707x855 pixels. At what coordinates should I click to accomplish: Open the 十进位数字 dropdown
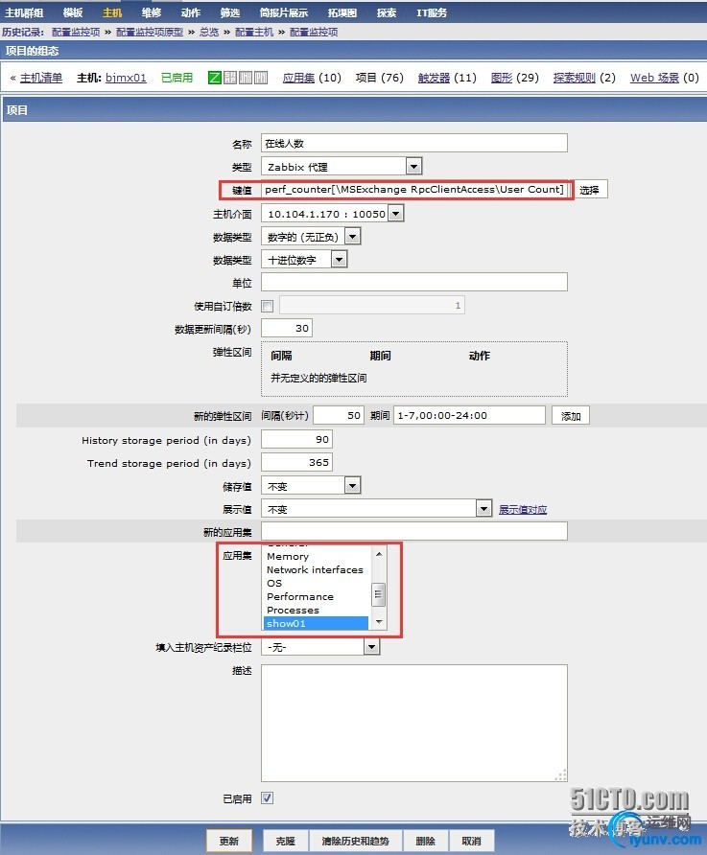point(304,260)
